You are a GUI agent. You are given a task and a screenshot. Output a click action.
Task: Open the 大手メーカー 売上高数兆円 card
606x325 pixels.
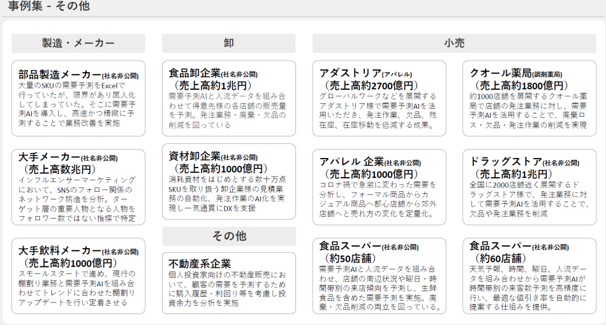(78, 187)
